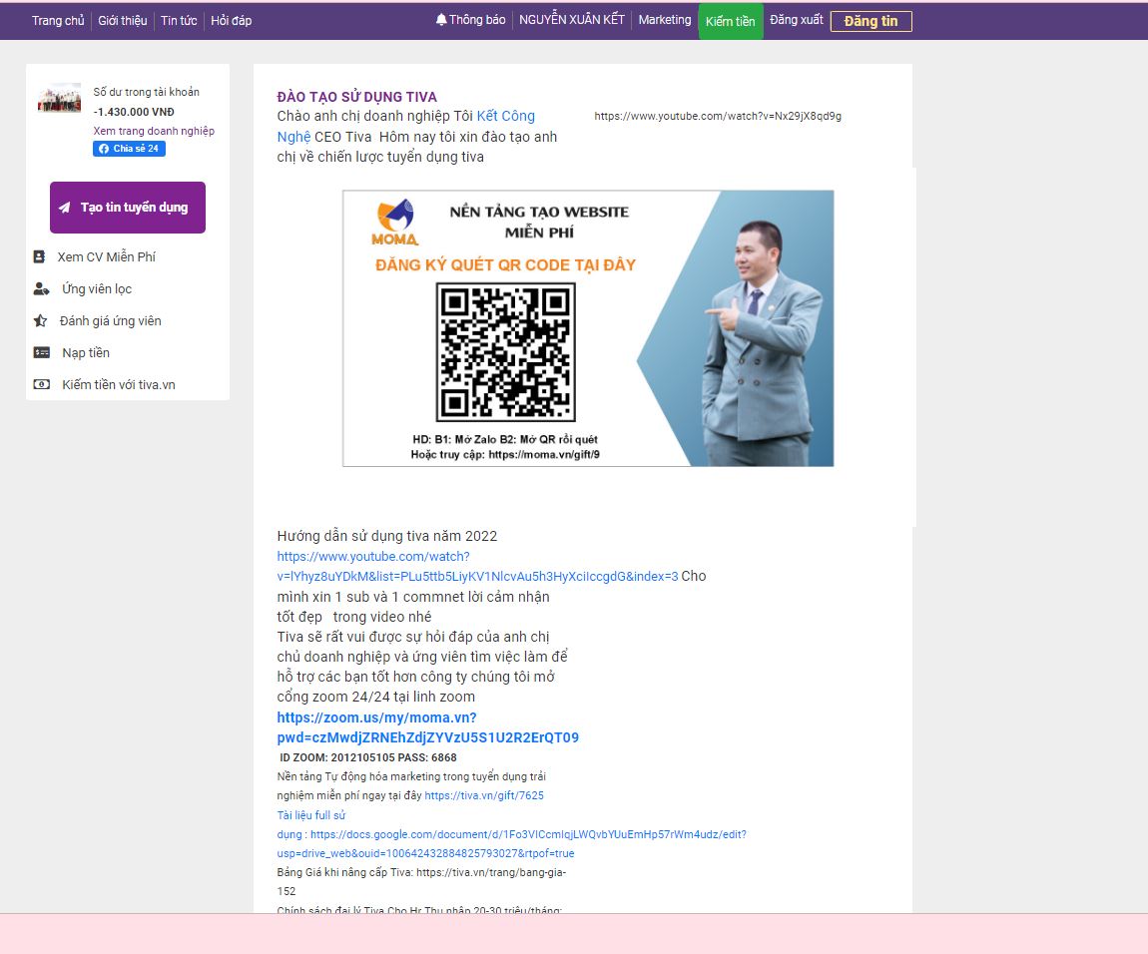Click the money icon beside Kiếm tiền với tiva.vn
Viewport: 1148px width, 954px height.
[x=41, y=385]
